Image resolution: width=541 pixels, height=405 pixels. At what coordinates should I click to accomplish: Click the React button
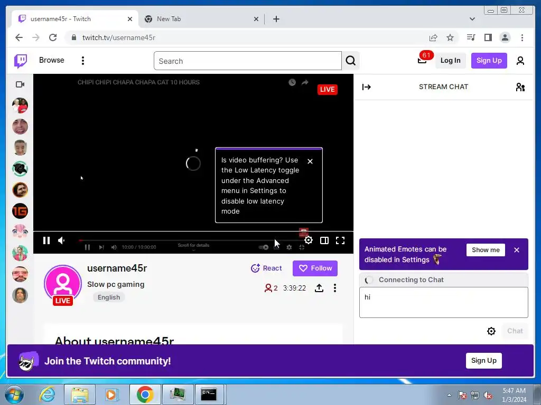coord(266,268)
